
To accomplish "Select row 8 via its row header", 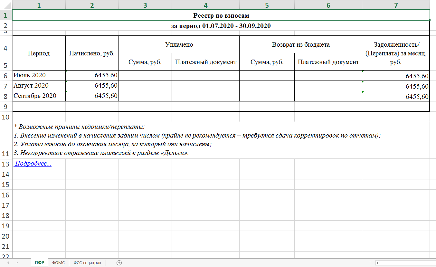I will tap(6, 96).
